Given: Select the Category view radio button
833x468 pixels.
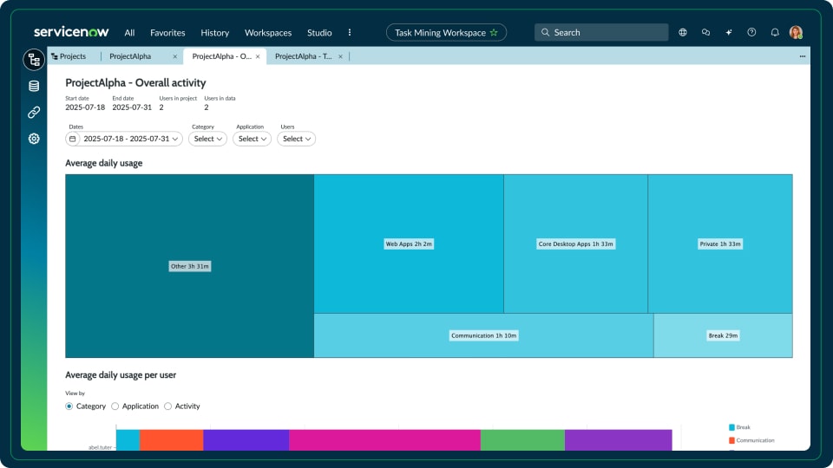Looking at the screenshot, I should pos(69,406).
